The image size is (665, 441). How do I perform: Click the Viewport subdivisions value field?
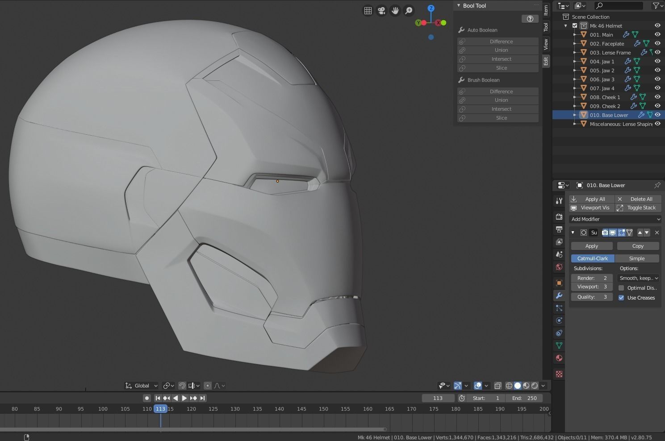click(592, 287)
